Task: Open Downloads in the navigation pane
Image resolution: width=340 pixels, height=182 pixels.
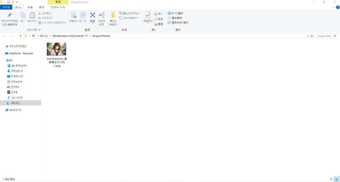Action: coord(15,71)
